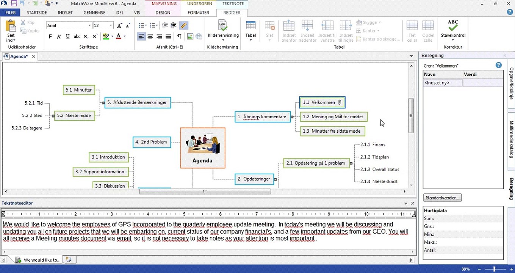Image resolution: width=515 pixels, height=273 pixels.
Task: Toggle underline formatting
Action: point(67,36)
